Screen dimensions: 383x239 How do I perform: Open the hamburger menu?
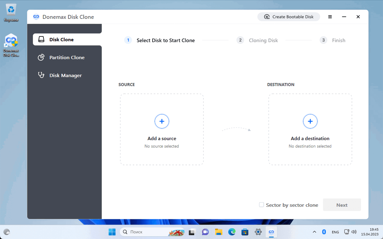[x=330, y=17]
